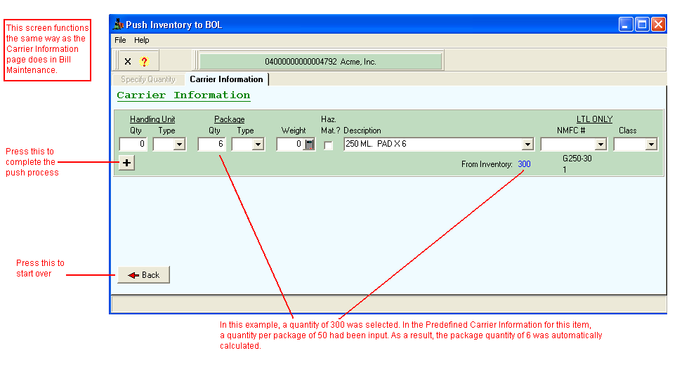Click the Package Qty field

(211, 145)
